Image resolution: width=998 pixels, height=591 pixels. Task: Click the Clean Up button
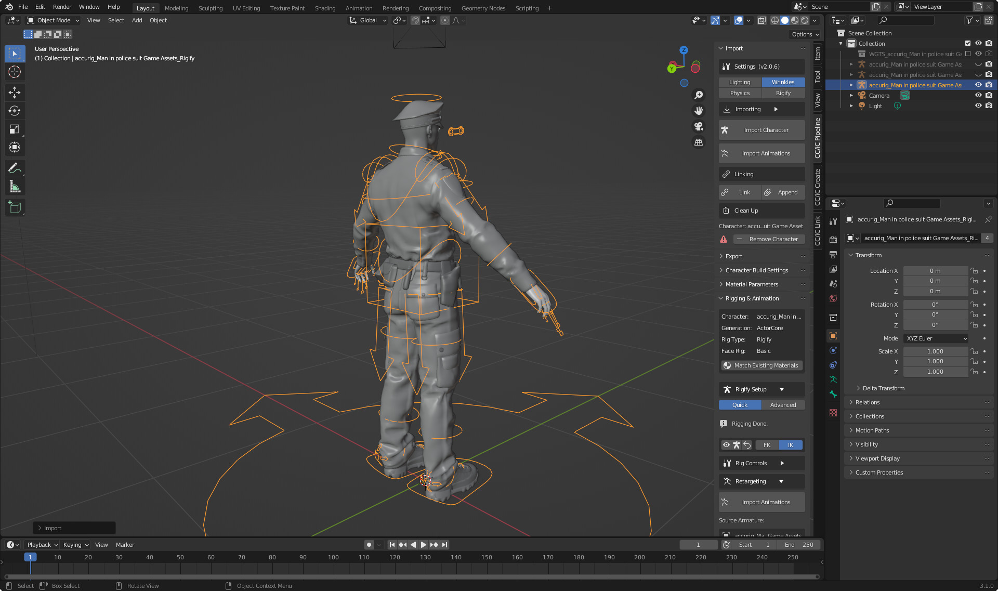(762, 211)
